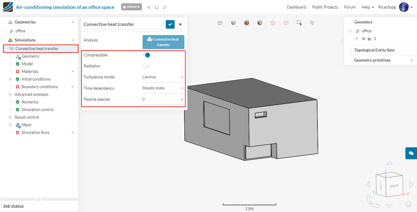Open the support chat bubble icon
The width and height of the screenshot is (417, 212).
pos(411,153)
